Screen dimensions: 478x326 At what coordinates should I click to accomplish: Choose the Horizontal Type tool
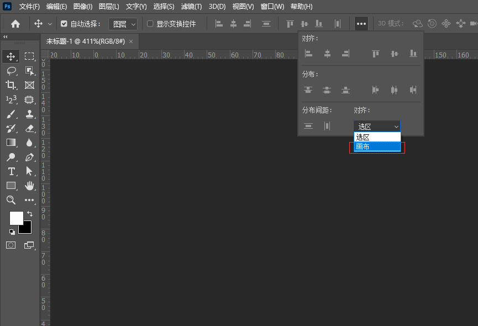click(x=10, y=171)
